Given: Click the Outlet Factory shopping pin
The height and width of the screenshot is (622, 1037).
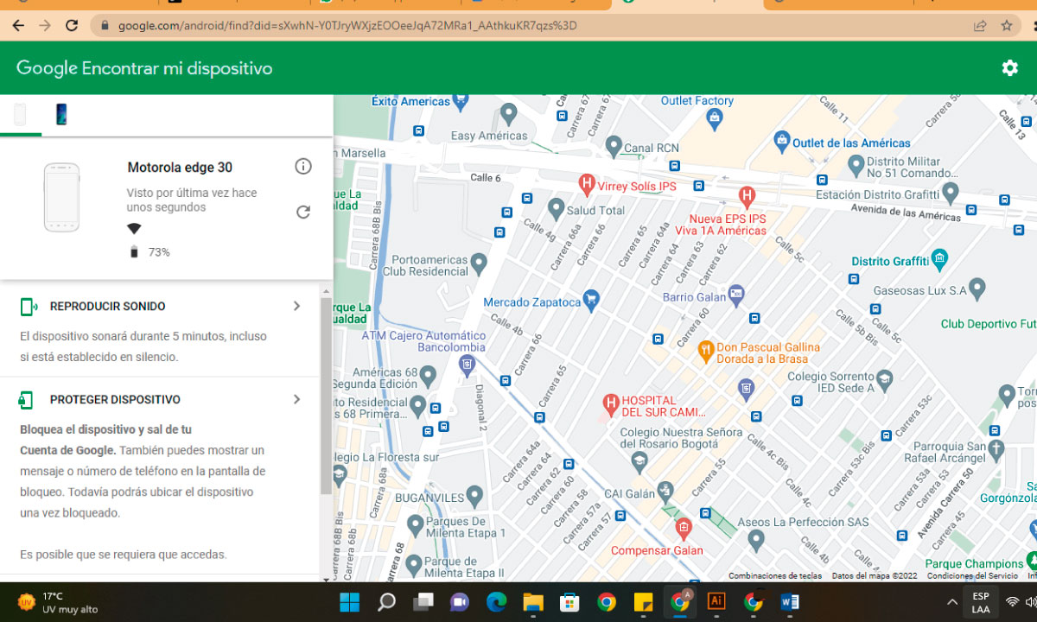Looking at the screenshot, I should 714,117.
